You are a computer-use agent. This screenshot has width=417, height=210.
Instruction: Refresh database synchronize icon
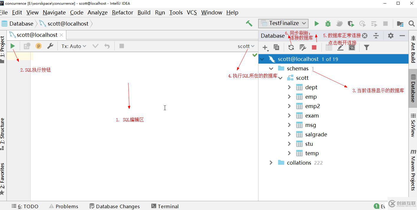[x=291, y=47]
